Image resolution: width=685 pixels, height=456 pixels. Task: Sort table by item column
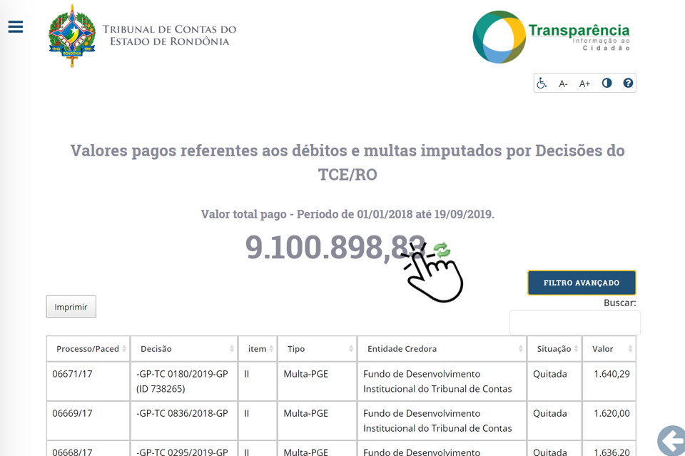tap(258, 349)
